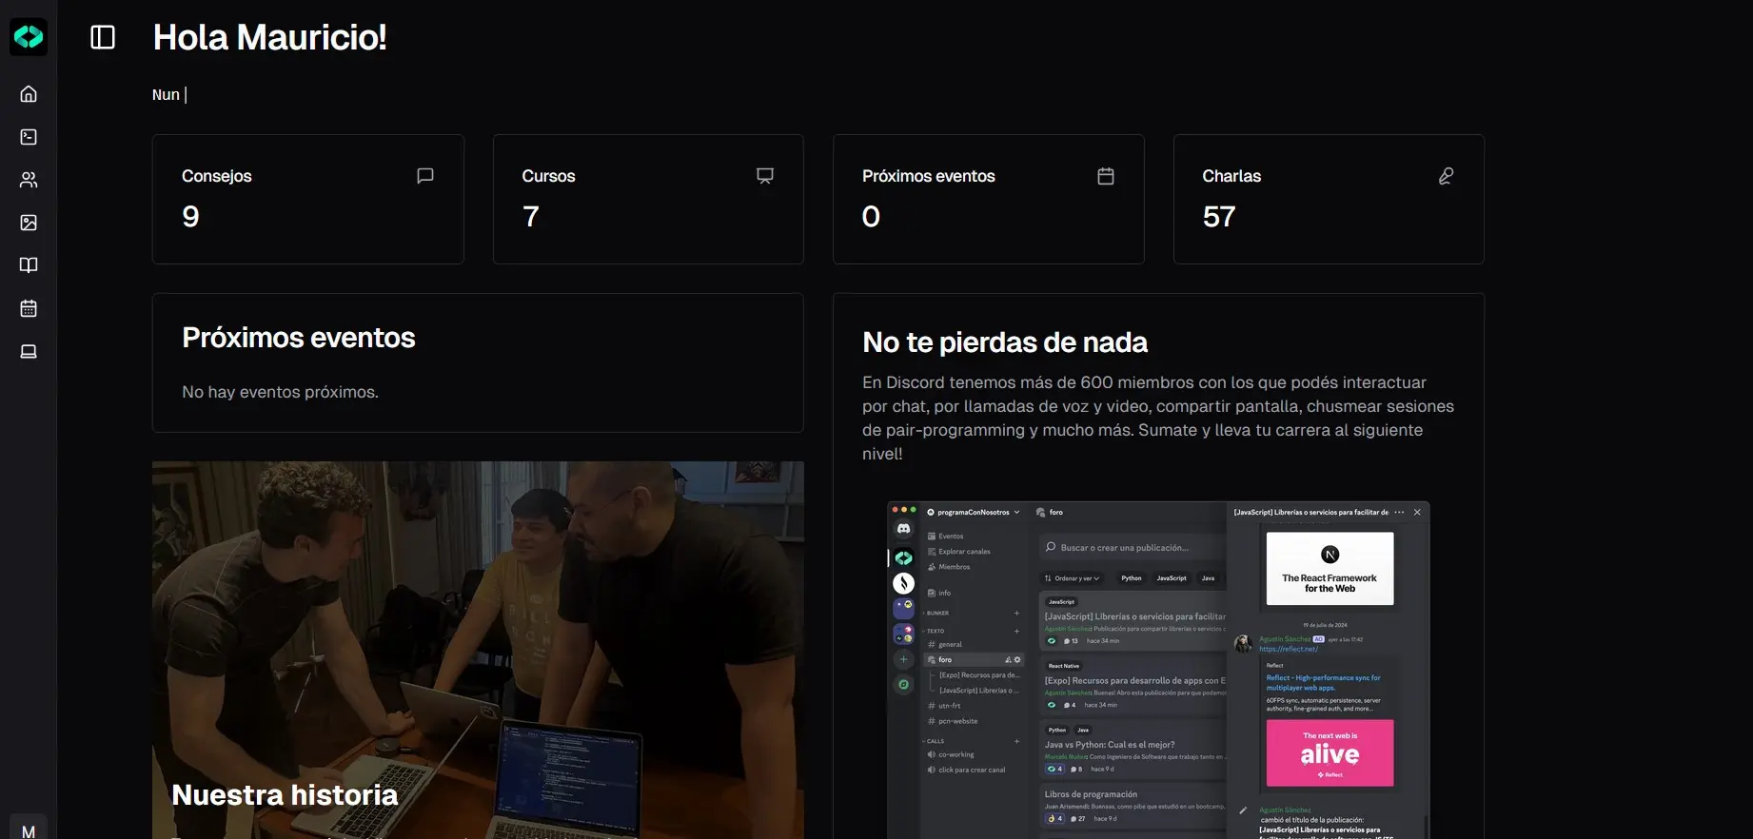1753x839 pixels.
Task: Open the user avatar "M" menu
Action: click(29, 829)
